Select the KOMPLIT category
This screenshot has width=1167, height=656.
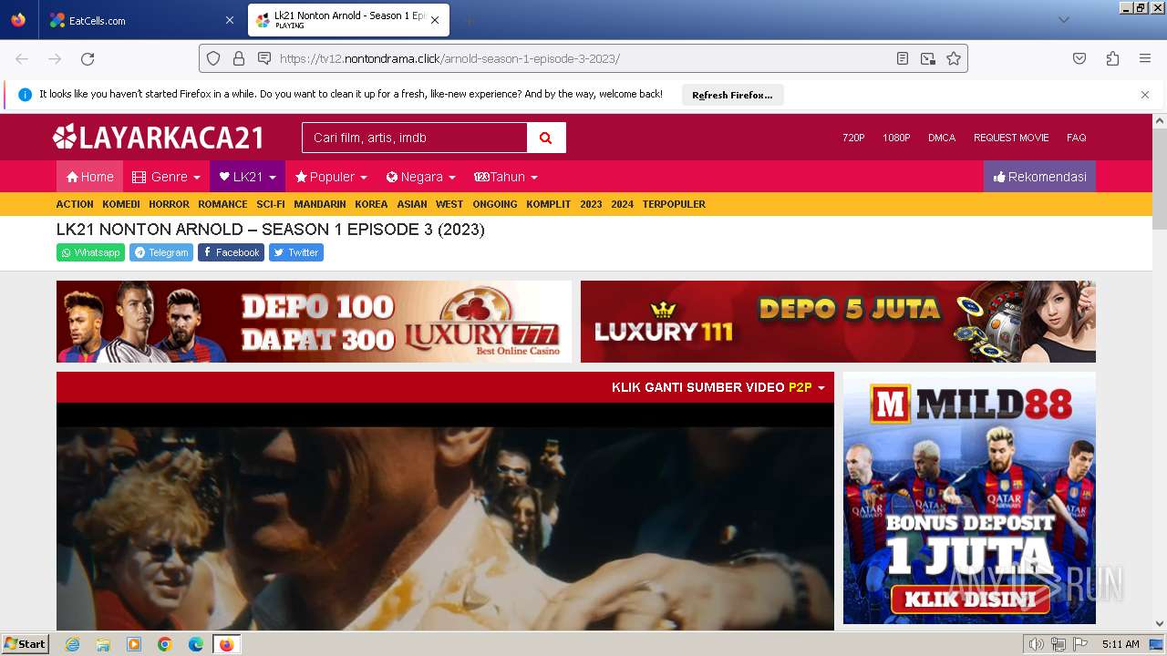548,204
